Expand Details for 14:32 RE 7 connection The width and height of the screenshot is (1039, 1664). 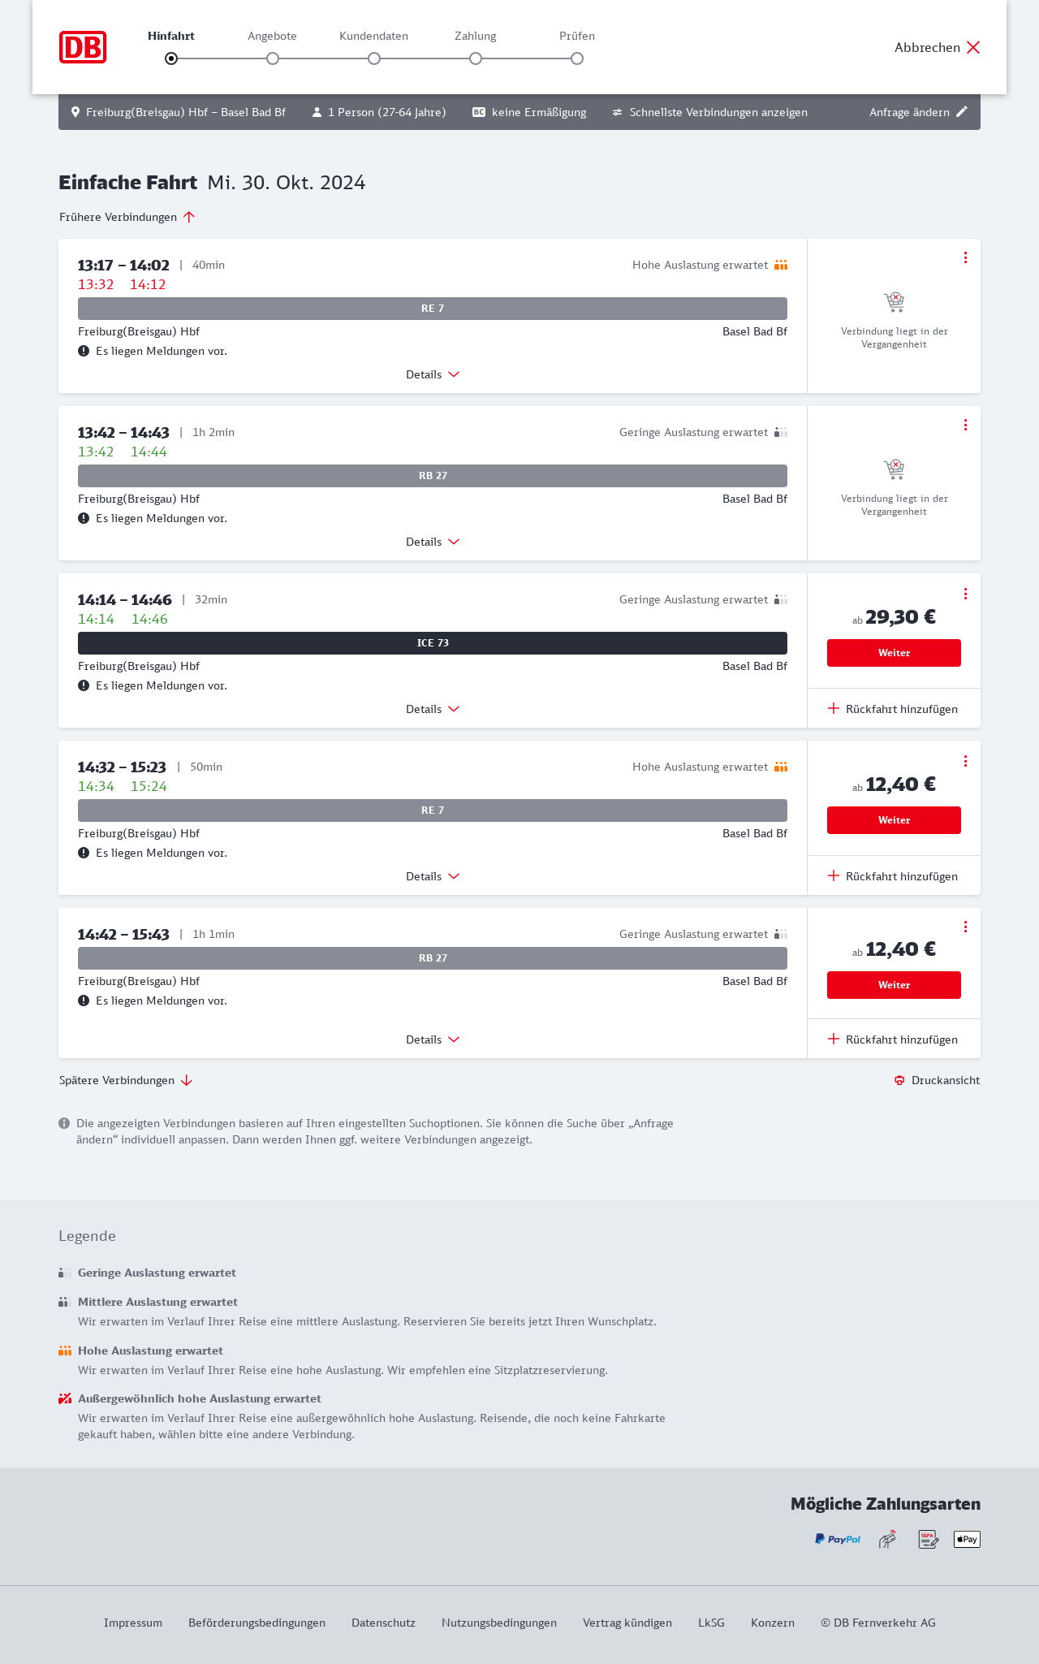433,876
